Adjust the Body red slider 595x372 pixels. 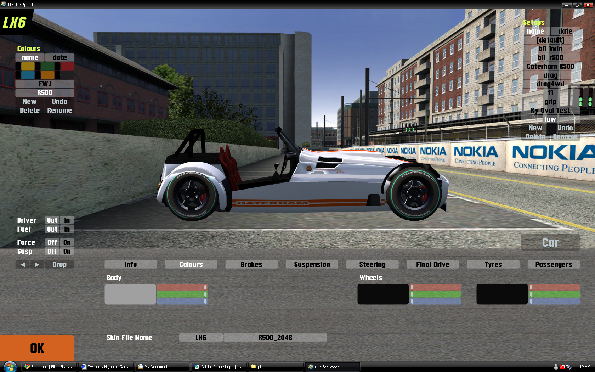coord(182,287)
